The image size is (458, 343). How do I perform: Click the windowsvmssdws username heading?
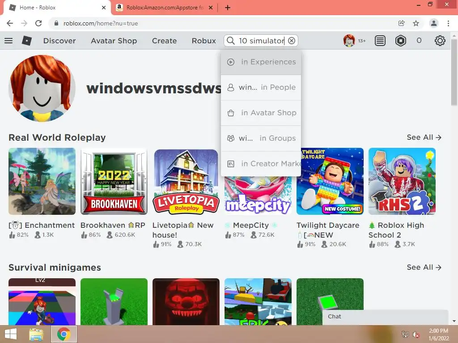tap(154, 88)
